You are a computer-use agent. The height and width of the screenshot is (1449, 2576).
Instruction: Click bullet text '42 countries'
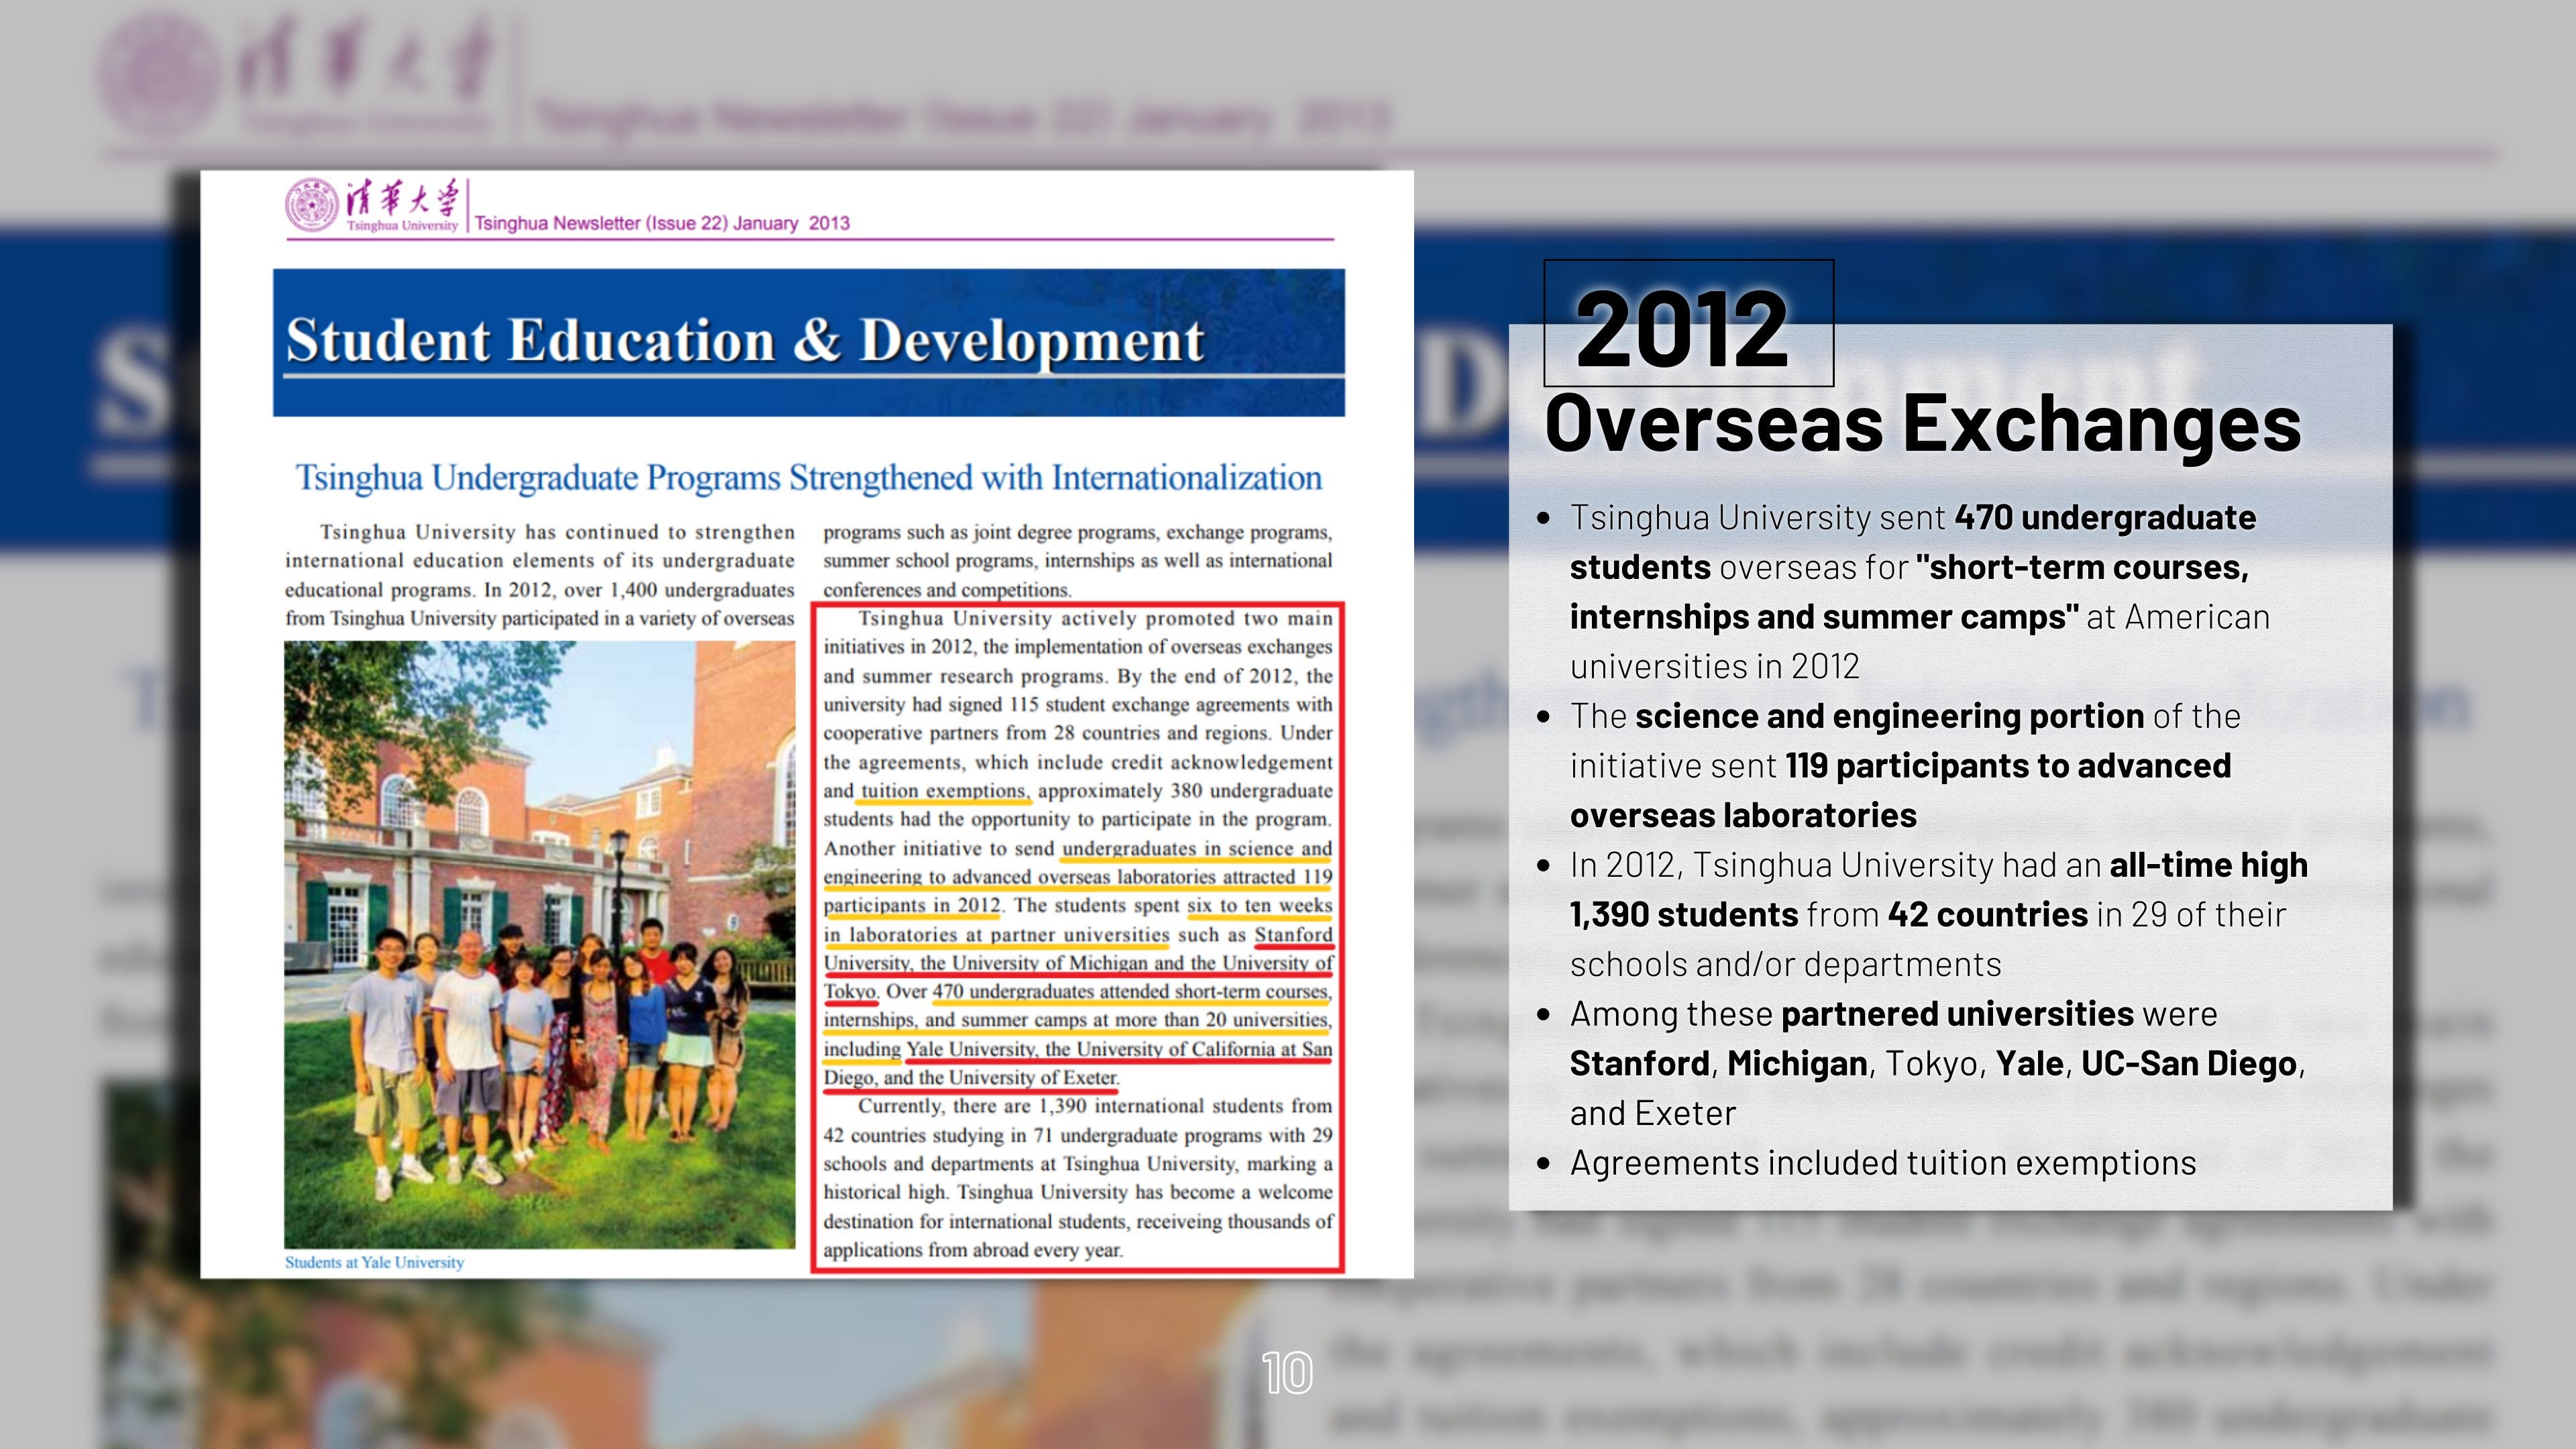coord(1987,914)
